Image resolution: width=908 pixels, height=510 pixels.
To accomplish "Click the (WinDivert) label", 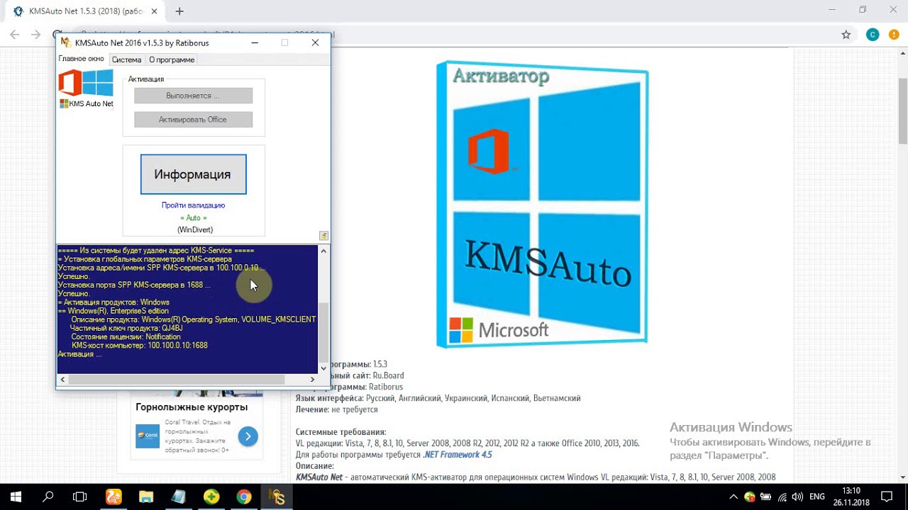I will [x=195, y=229].
